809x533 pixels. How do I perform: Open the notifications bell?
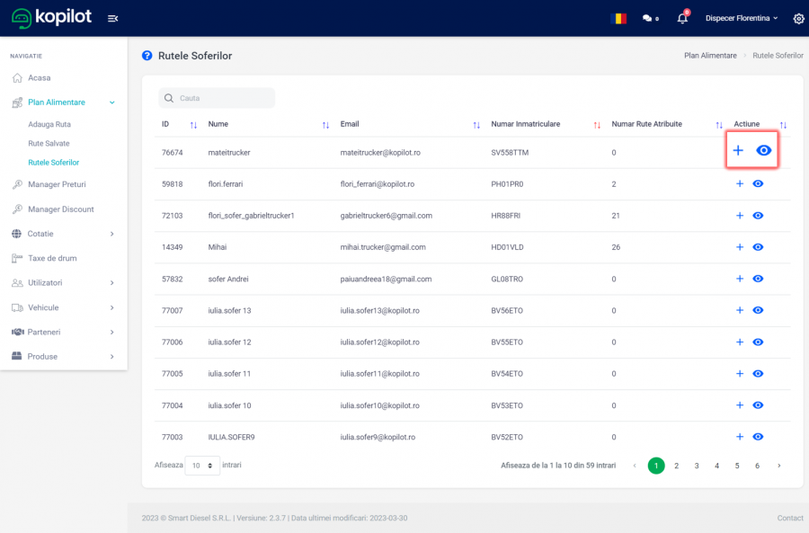(682, 18)
